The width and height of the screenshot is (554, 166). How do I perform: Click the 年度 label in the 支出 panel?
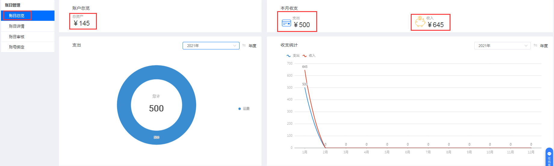252,46
